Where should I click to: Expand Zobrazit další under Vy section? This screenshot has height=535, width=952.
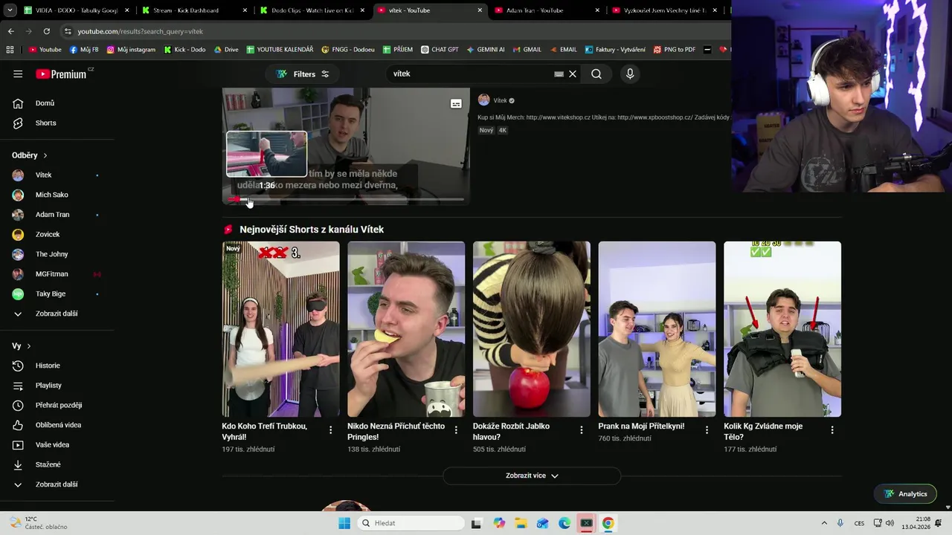(x=57, y=484)
